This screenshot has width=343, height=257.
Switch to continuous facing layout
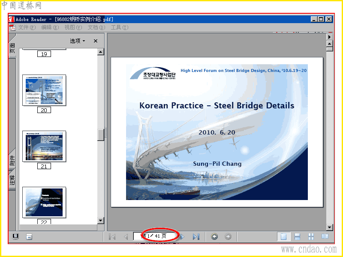click(x=311, y=236)
